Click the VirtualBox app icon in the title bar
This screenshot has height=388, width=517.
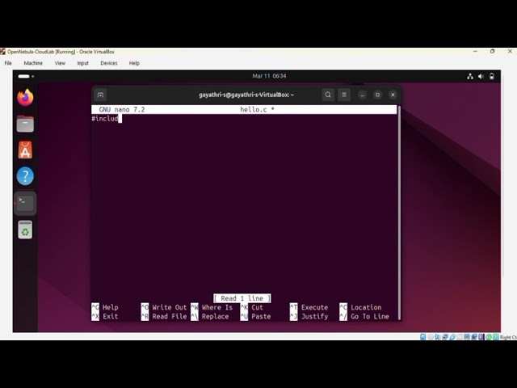pos(3,52)
